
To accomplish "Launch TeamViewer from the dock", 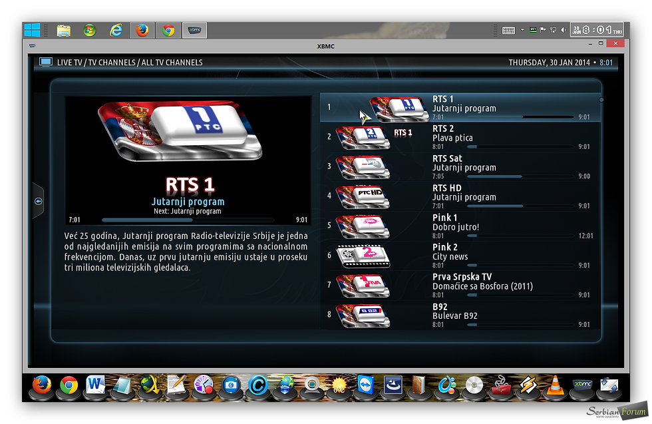I will pos(366,385).
